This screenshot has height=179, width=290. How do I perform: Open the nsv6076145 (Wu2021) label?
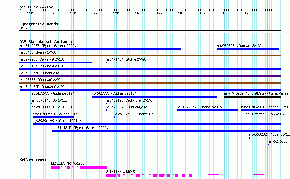tap(49, 100)
